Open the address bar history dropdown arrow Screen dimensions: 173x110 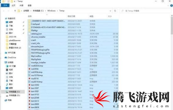pyautogui.click(x=110, y=11)
